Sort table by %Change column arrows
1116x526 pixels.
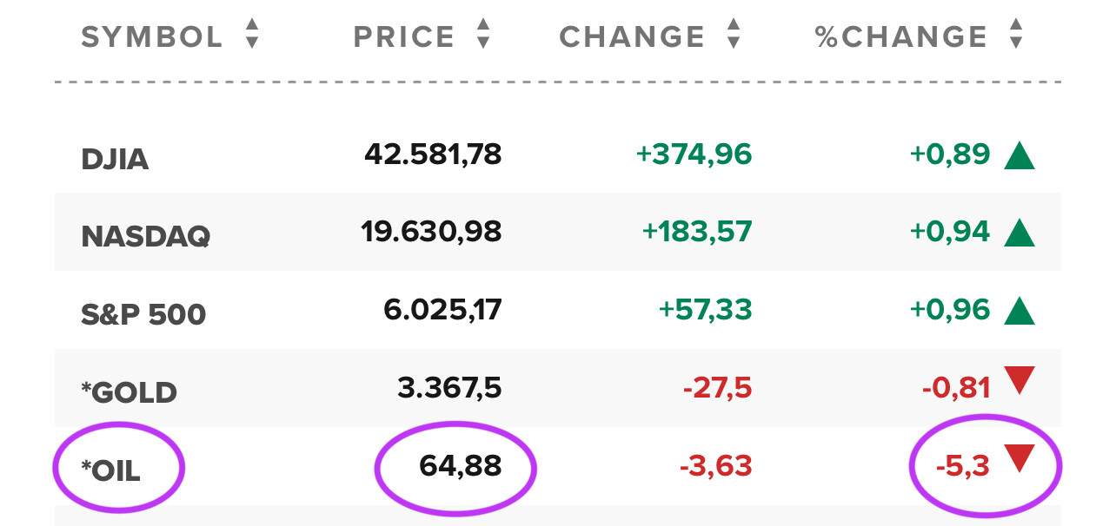(1015, 35)
